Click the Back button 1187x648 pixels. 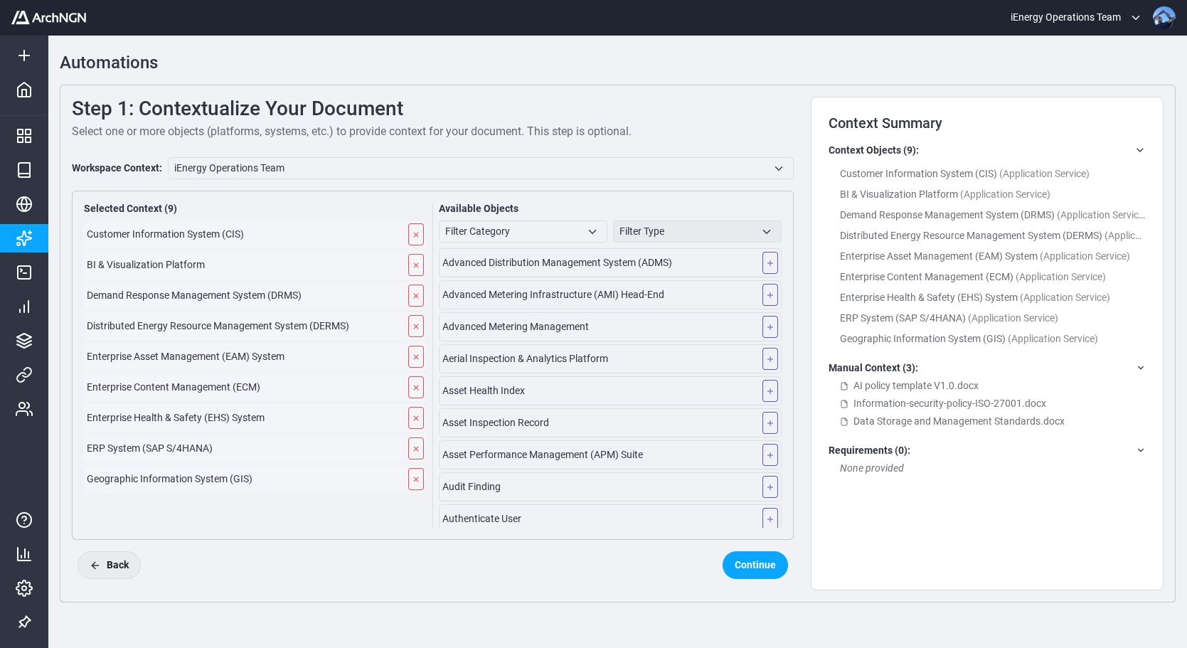coord(109,565)
